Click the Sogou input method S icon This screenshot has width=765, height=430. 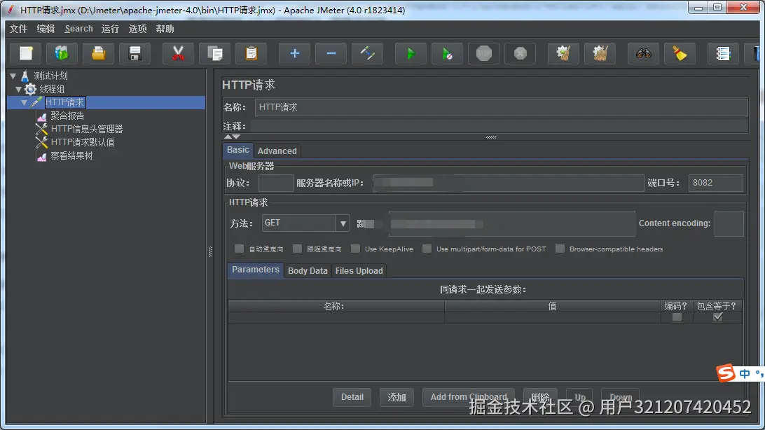point(726,373)
